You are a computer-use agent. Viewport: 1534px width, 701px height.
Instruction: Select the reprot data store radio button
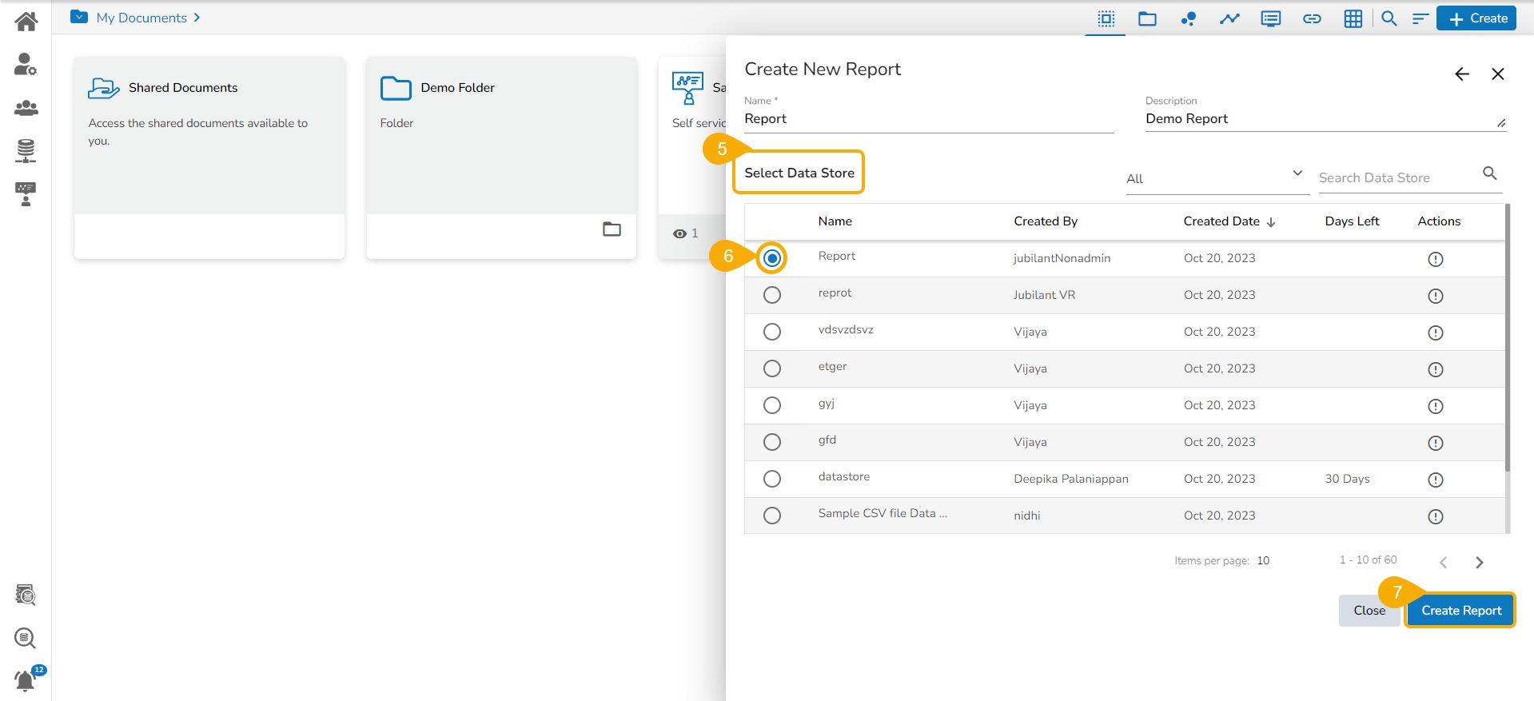(x=771, y=295)
